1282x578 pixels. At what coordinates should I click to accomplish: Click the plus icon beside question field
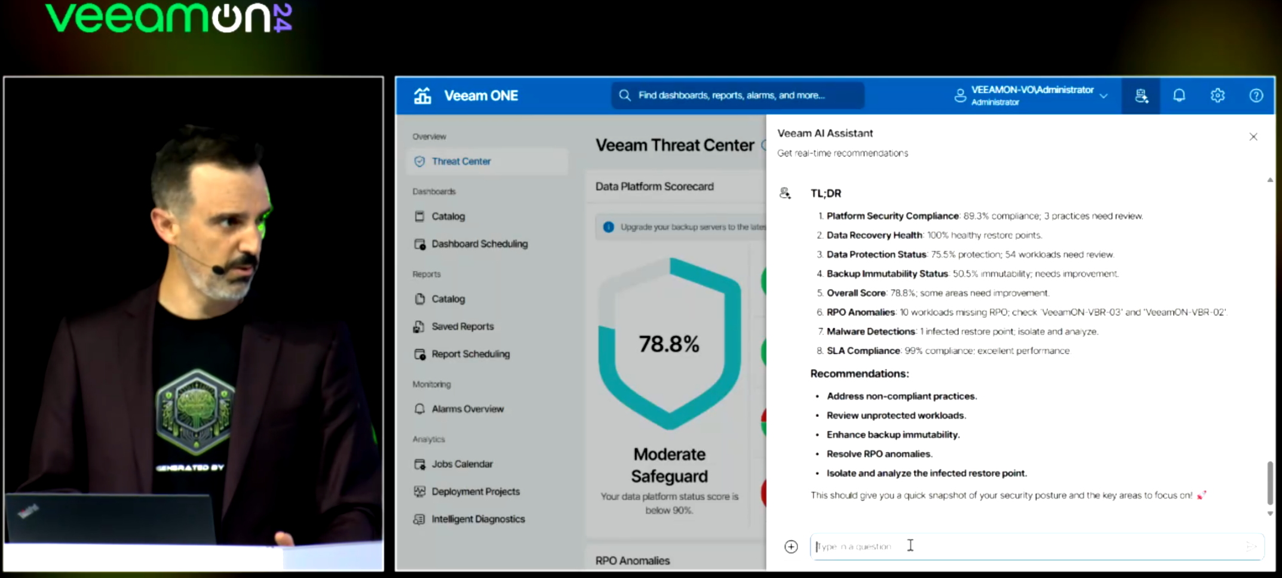(x=791, y=546)
